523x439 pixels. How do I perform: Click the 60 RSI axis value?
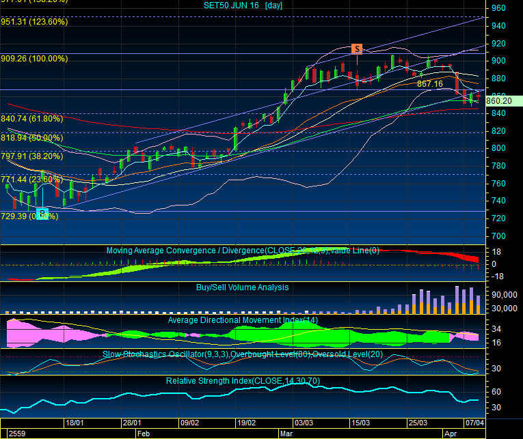click(x=496, y=392)
